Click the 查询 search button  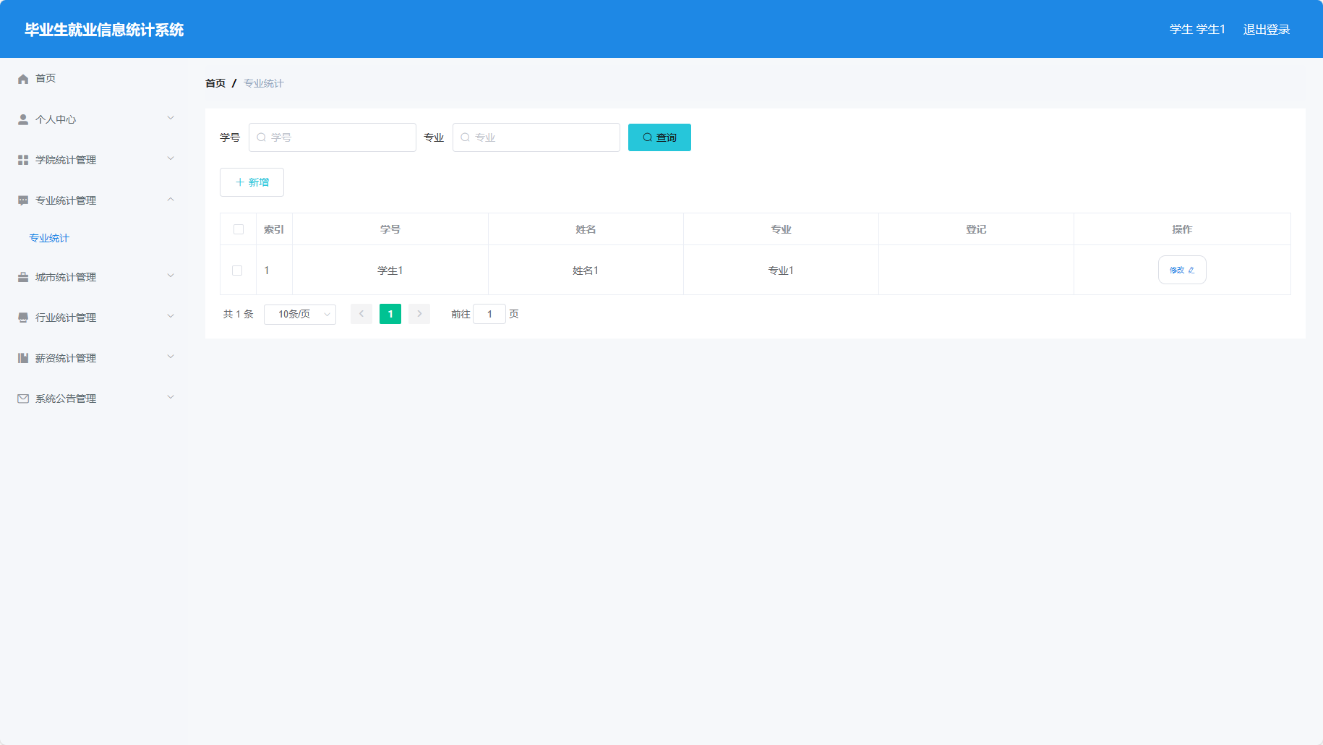pos(659,137)
